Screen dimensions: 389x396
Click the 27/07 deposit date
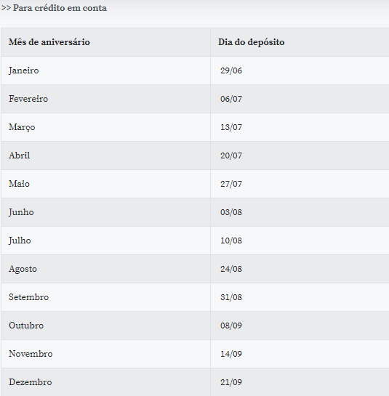(231, 184)
